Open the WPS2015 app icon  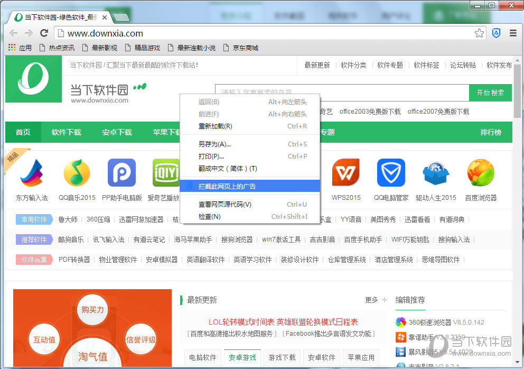(346, 173)
